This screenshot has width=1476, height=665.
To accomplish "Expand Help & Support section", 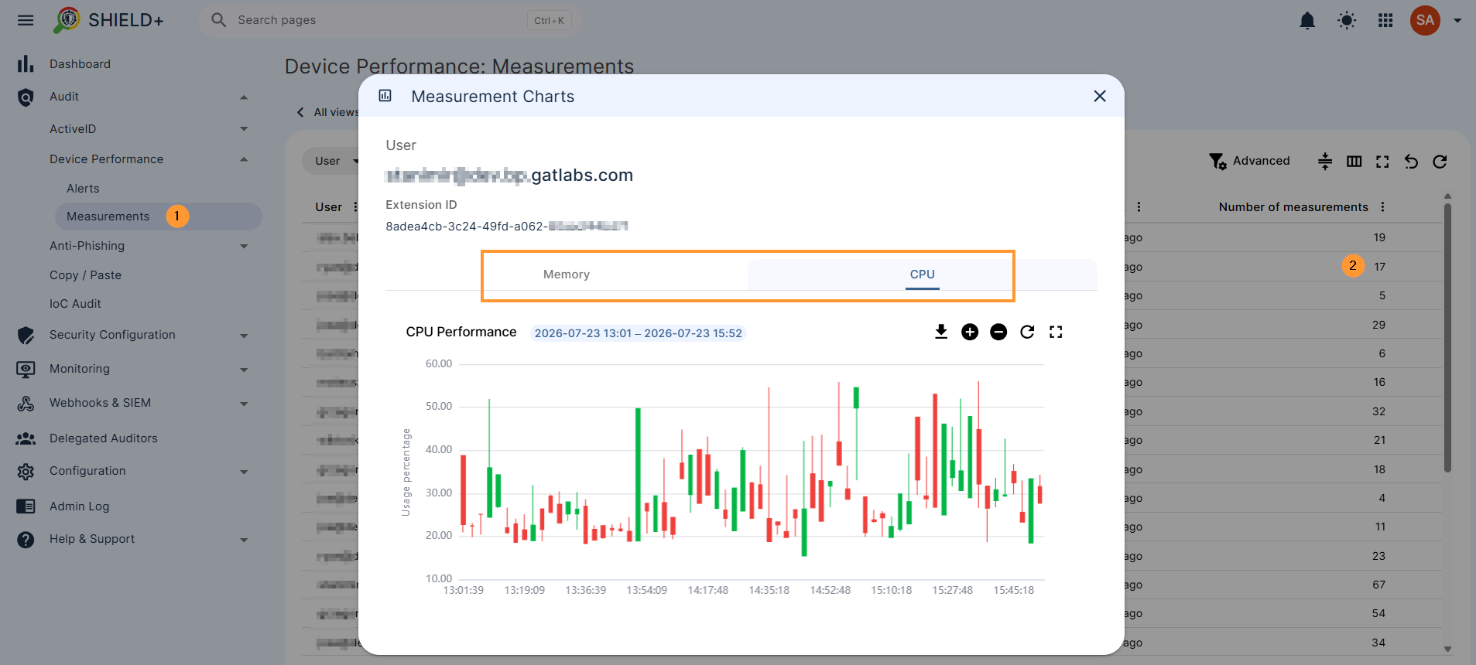I will [x=244, y=540].
